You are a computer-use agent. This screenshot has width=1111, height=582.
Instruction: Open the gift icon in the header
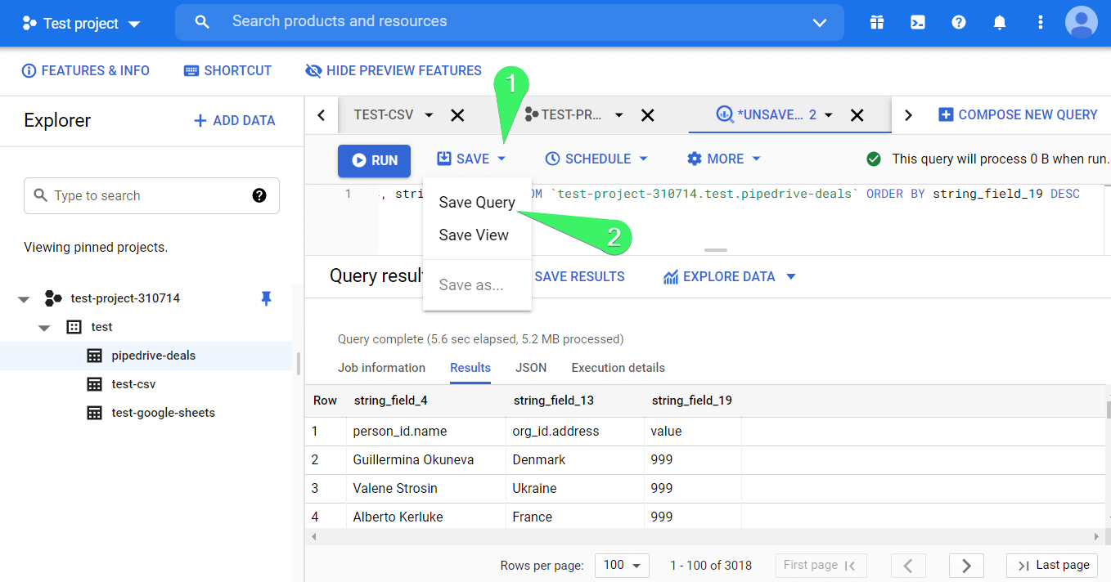pyautogui.click(x=877, y=23)
